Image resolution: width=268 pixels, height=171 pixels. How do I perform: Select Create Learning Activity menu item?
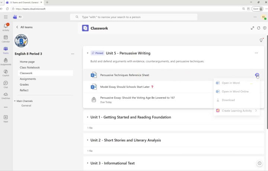click(237, 110)
